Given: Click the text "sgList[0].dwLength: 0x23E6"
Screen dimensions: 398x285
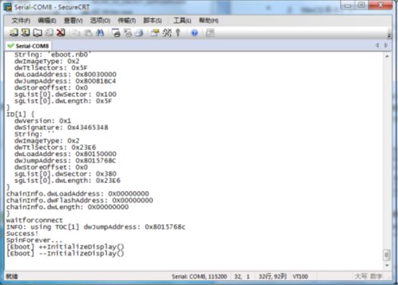Looking at the screenshot, I should tap(68, 180).
